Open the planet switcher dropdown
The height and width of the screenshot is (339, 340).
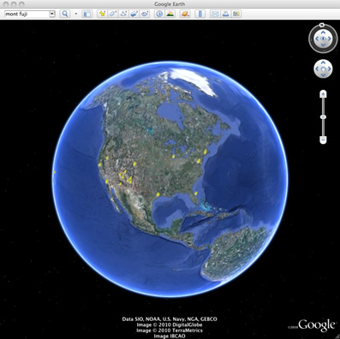click(185, 14)
